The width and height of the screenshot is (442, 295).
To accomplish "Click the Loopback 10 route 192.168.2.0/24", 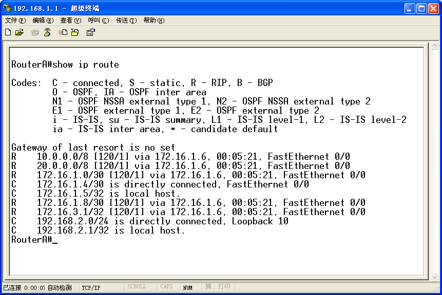I will click(x=150, y=221).
